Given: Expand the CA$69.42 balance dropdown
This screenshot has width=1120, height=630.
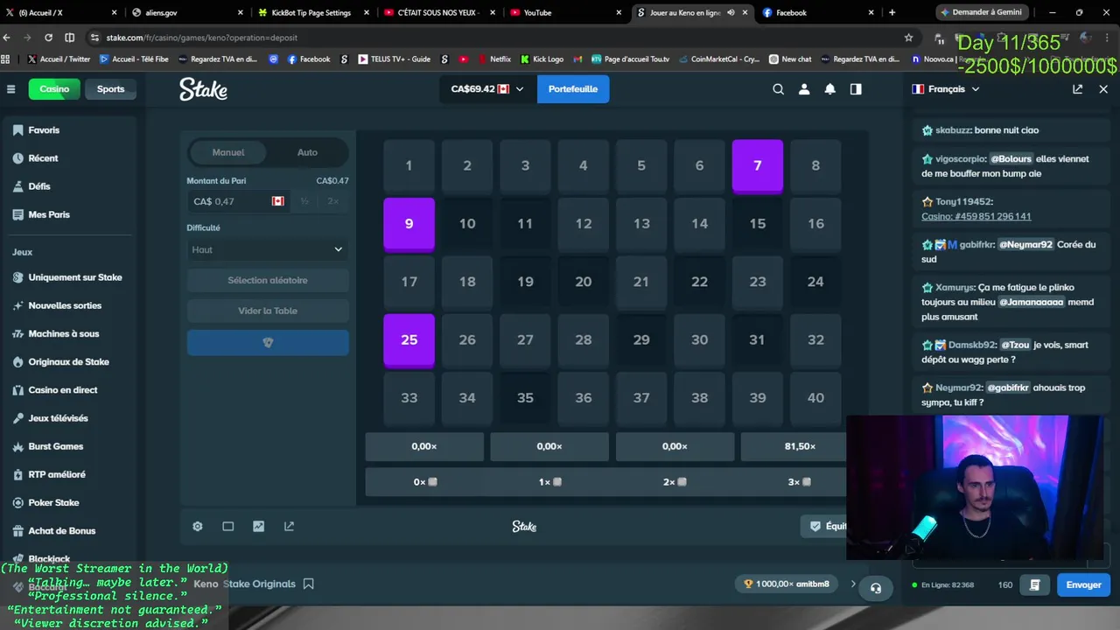Looking at the screenshot, I should coord(487,89).
